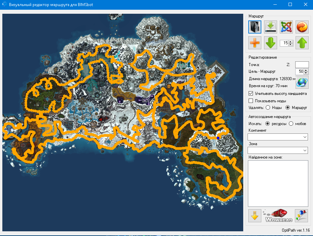This screenshot has width=313, height=236.
Task: Click the Z coordinate input field
Action: tap(302, 64)
